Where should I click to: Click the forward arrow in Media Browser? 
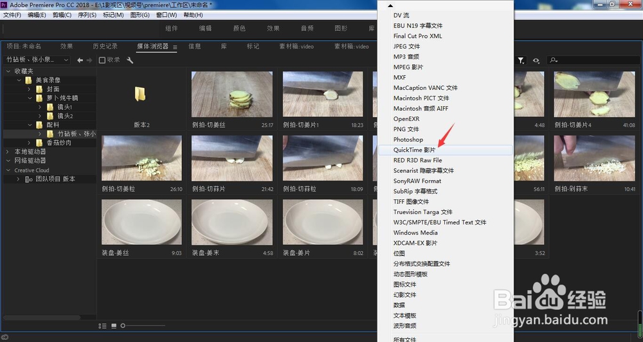pyautogui.click(x=89, y=60)
